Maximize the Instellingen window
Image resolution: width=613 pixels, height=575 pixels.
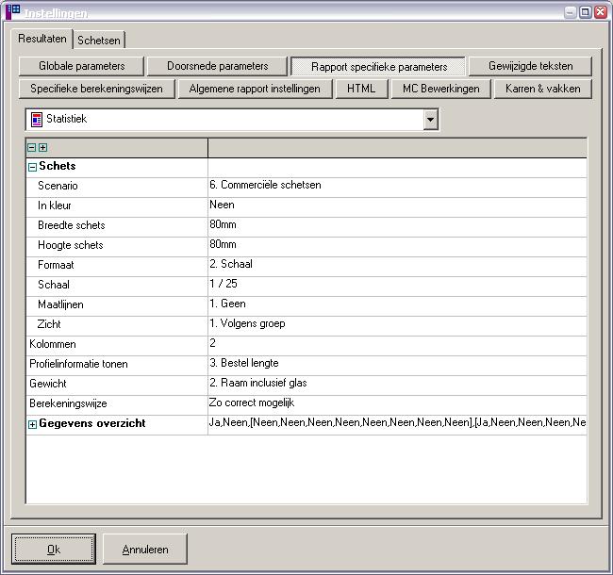[586, 12]
